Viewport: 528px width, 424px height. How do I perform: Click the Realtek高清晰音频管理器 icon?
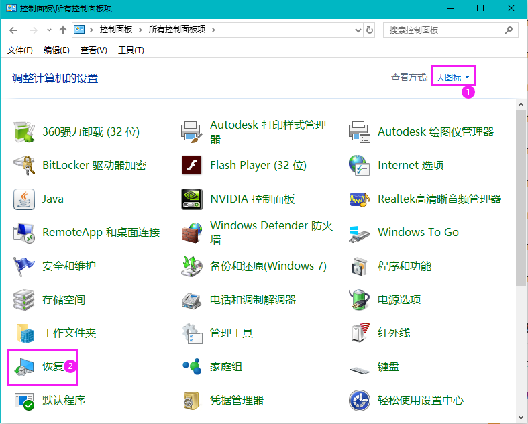point(360,199)
